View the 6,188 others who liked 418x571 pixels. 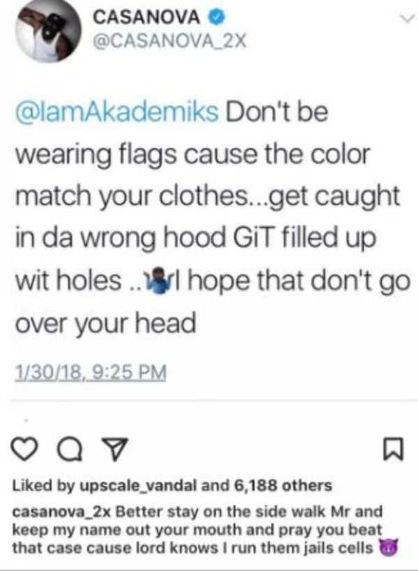point(283,485)
